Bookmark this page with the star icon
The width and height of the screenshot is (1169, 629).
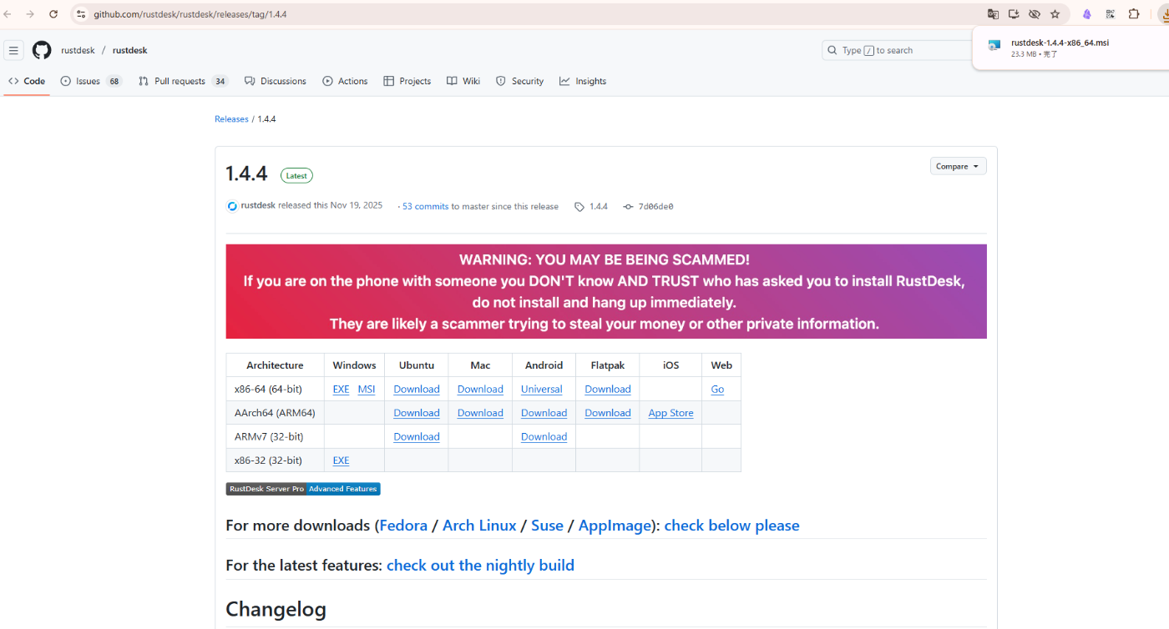pos(1055,14)
